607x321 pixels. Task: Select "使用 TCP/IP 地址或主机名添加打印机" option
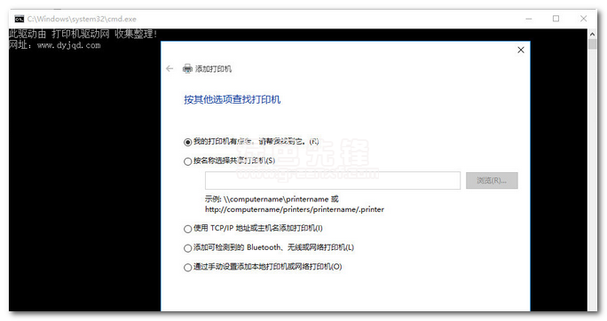click(188, 229)
